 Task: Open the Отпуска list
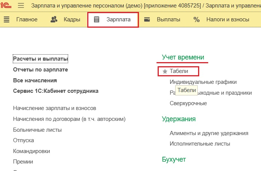[x=24, y=140]
